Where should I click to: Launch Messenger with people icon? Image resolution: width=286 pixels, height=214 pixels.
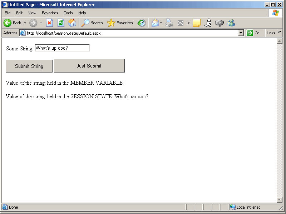pos(231,23)
